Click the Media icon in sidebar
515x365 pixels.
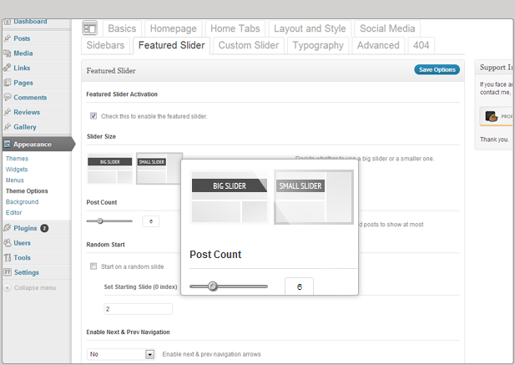[x=8, y=53]
